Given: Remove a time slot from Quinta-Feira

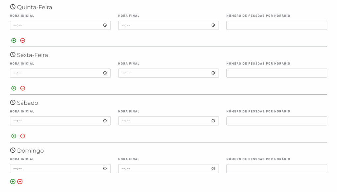Looking at the screenshot, I should tap(23, 40).
